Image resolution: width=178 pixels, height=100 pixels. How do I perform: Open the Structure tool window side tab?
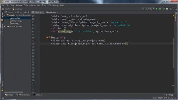tap(2, 29)
